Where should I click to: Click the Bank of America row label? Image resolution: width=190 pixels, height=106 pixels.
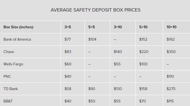pyautogui.click(x=17, y=39)
